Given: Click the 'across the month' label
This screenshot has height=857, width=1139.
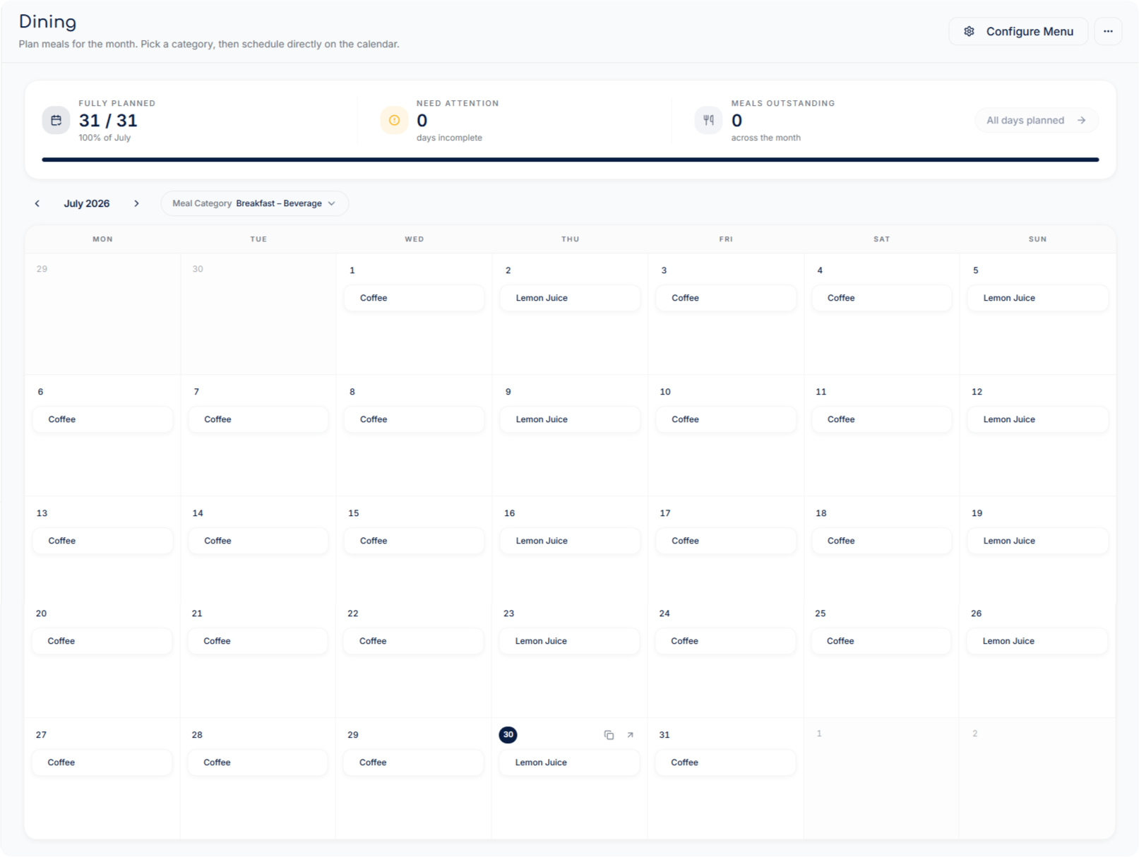Looking at the screenshot, I should click(x=765, y=138).
